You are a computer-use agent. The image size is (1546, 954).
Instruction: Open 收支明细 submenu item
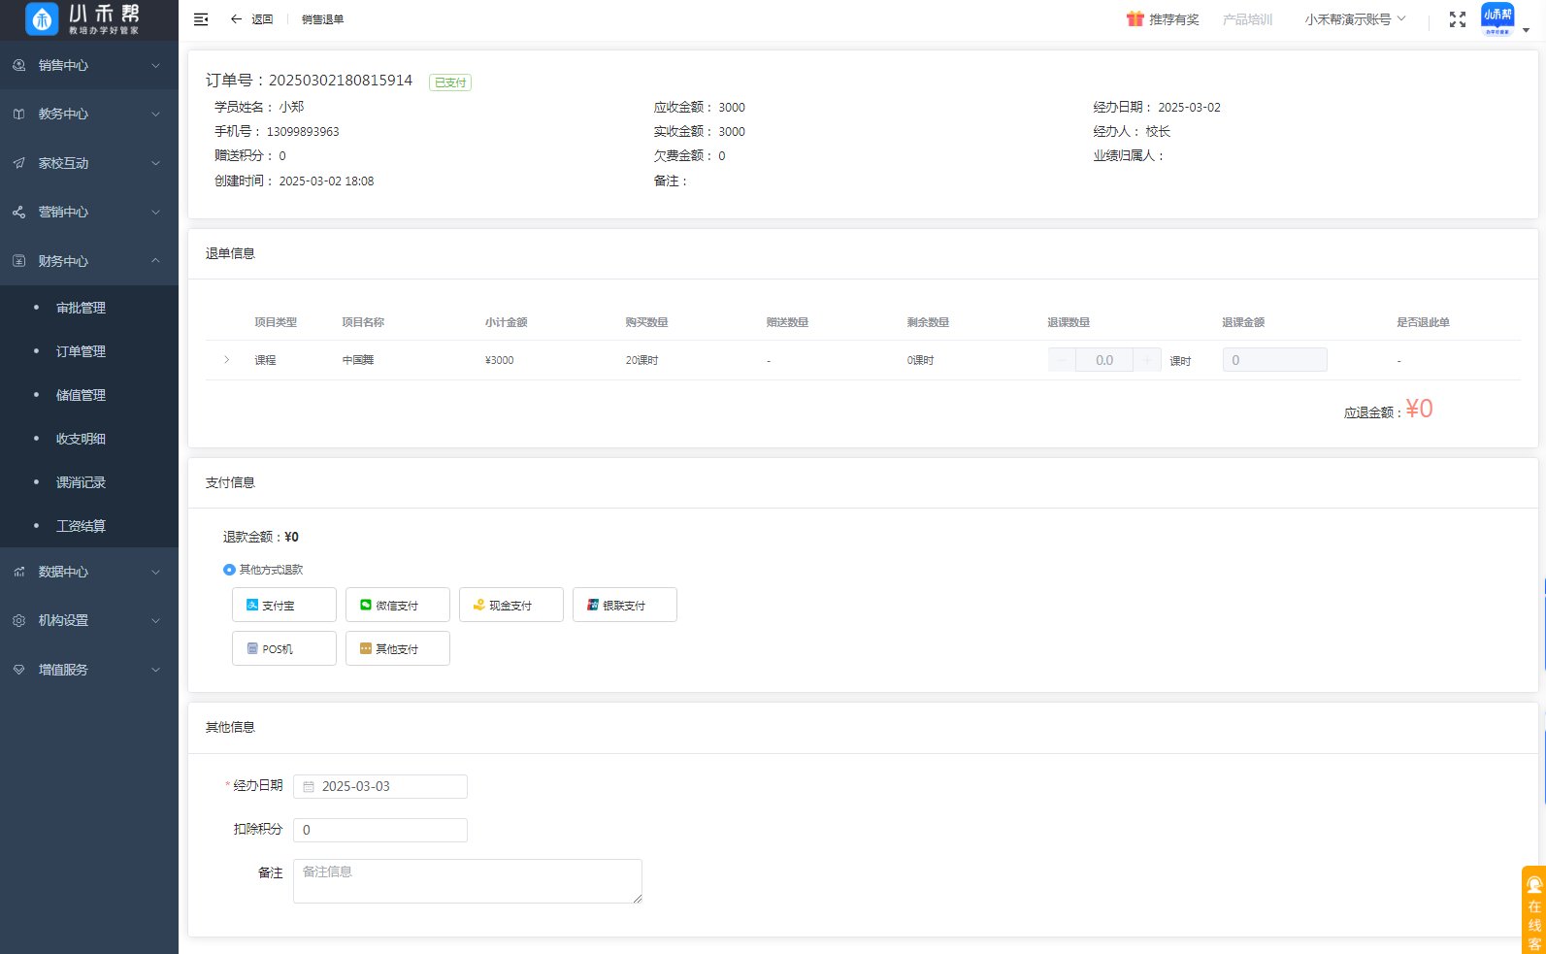coord(81,439)
